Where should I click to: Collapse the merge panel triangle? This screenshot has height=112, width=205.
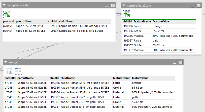pyautogui.click(x=6, y=62)
